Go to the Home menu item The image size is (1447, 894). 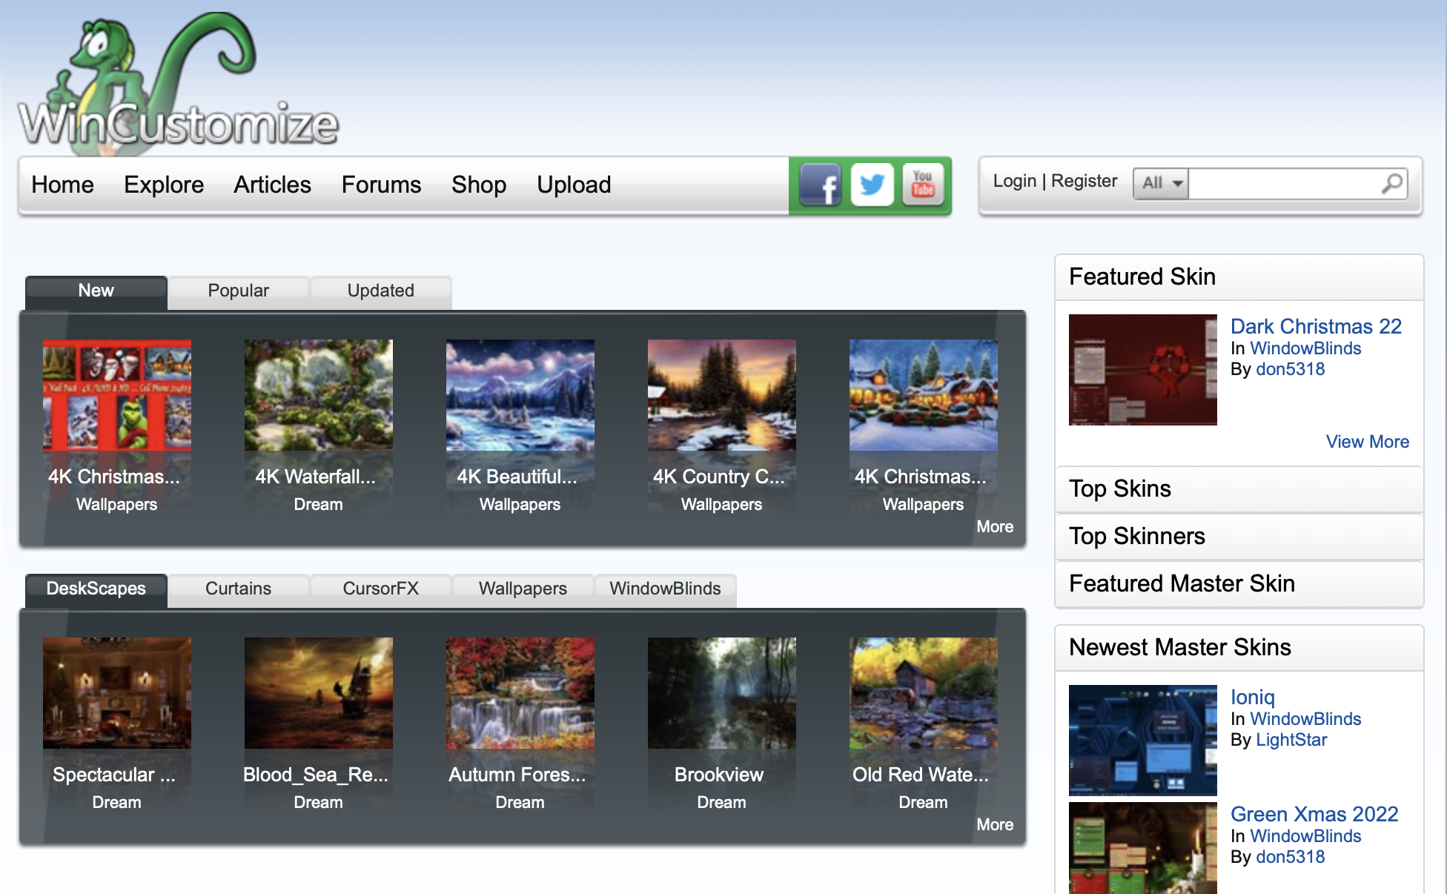point(62,185)
